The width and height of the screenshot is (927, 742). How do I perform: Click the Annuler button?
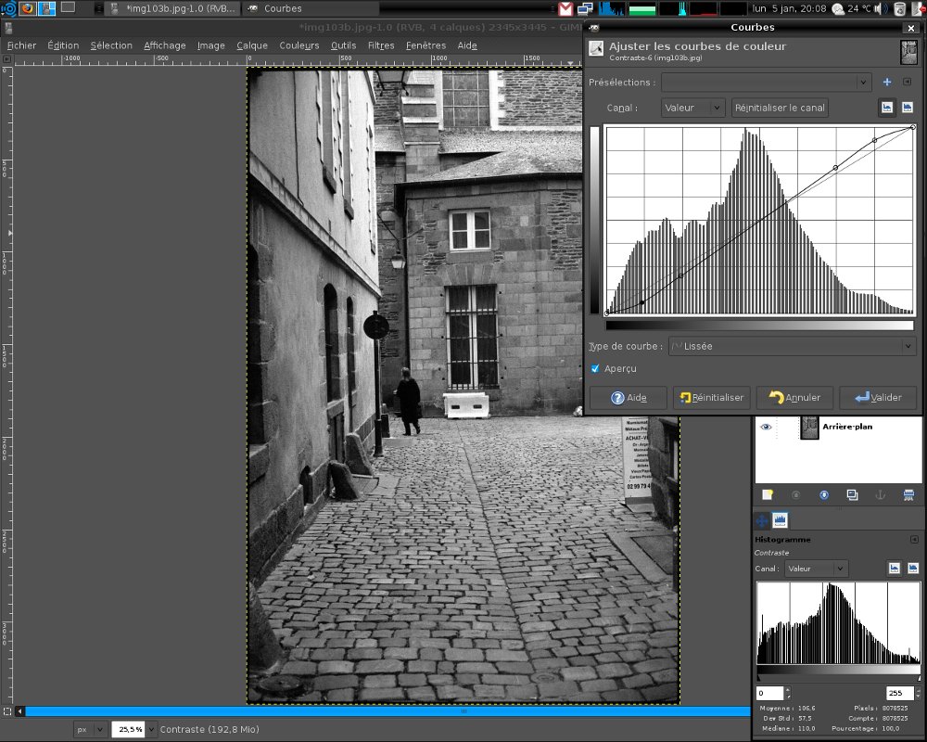(795, 398)
